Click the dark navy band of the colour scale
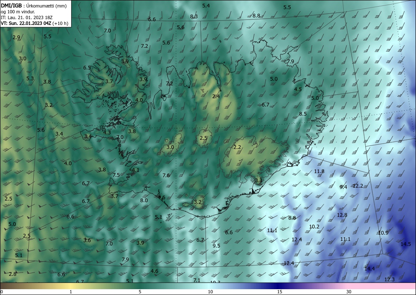This screenshot has height=295, width=416. [x=279, y=286]
